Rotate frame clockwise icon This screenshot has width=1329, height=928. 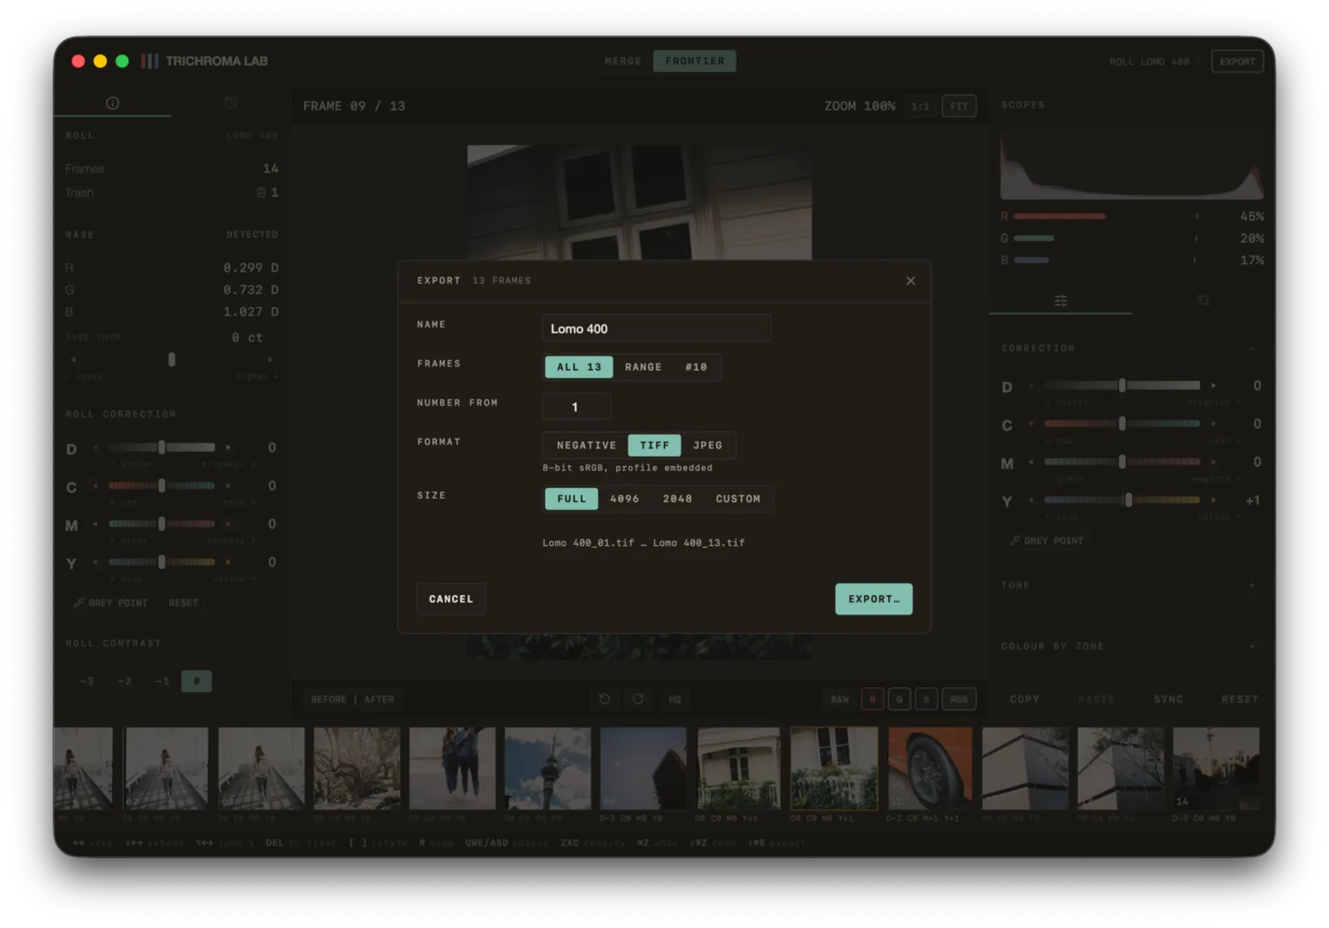pos(638,699)
